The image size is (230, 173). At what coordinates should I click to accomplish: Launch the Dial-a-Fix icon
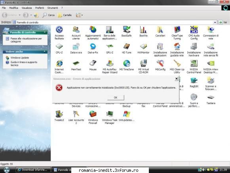point(93,48)
